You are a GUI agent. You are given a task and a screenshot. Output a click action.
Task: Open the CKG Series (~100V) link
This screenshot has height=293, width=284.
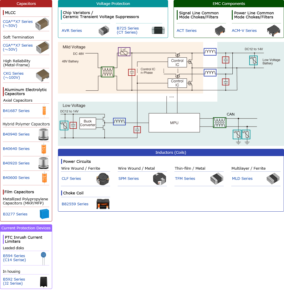pyautogui.click(x=13, y=75)
